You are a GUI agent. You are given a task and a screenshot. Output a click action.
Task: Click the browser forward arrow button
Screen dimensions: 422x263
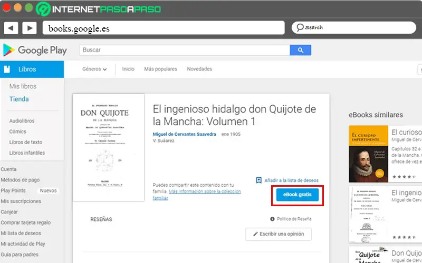(30, 28)
